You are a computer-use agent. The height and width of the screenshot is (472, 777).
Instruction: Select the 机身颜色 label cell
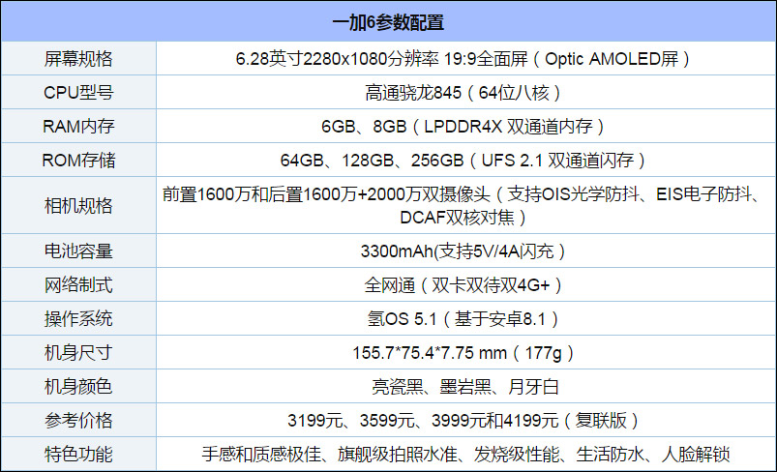[78, 386]
